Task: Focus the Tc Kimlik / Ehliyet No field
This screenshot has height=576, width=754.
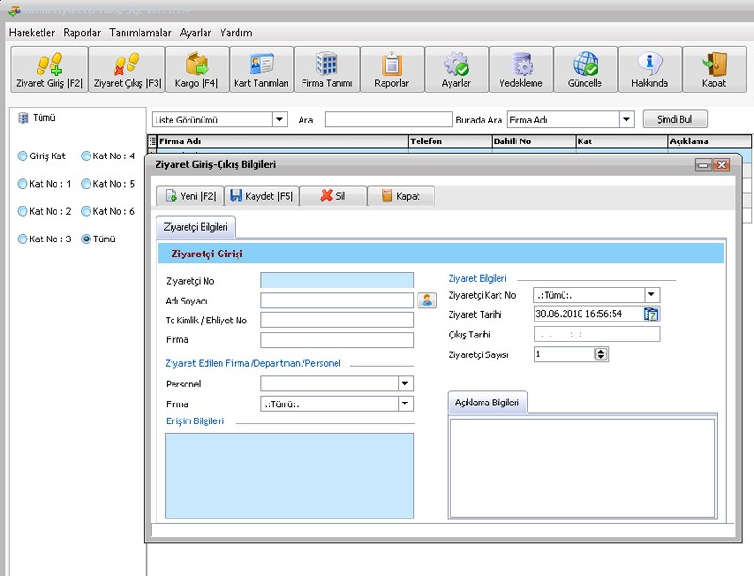Action: click(x=337, y=321)
